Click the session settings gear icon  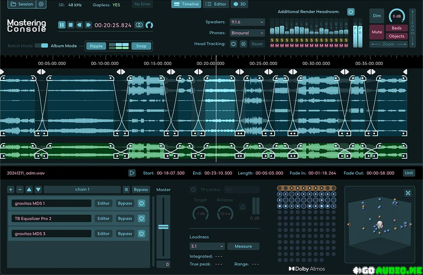click(x=41, y=4)
